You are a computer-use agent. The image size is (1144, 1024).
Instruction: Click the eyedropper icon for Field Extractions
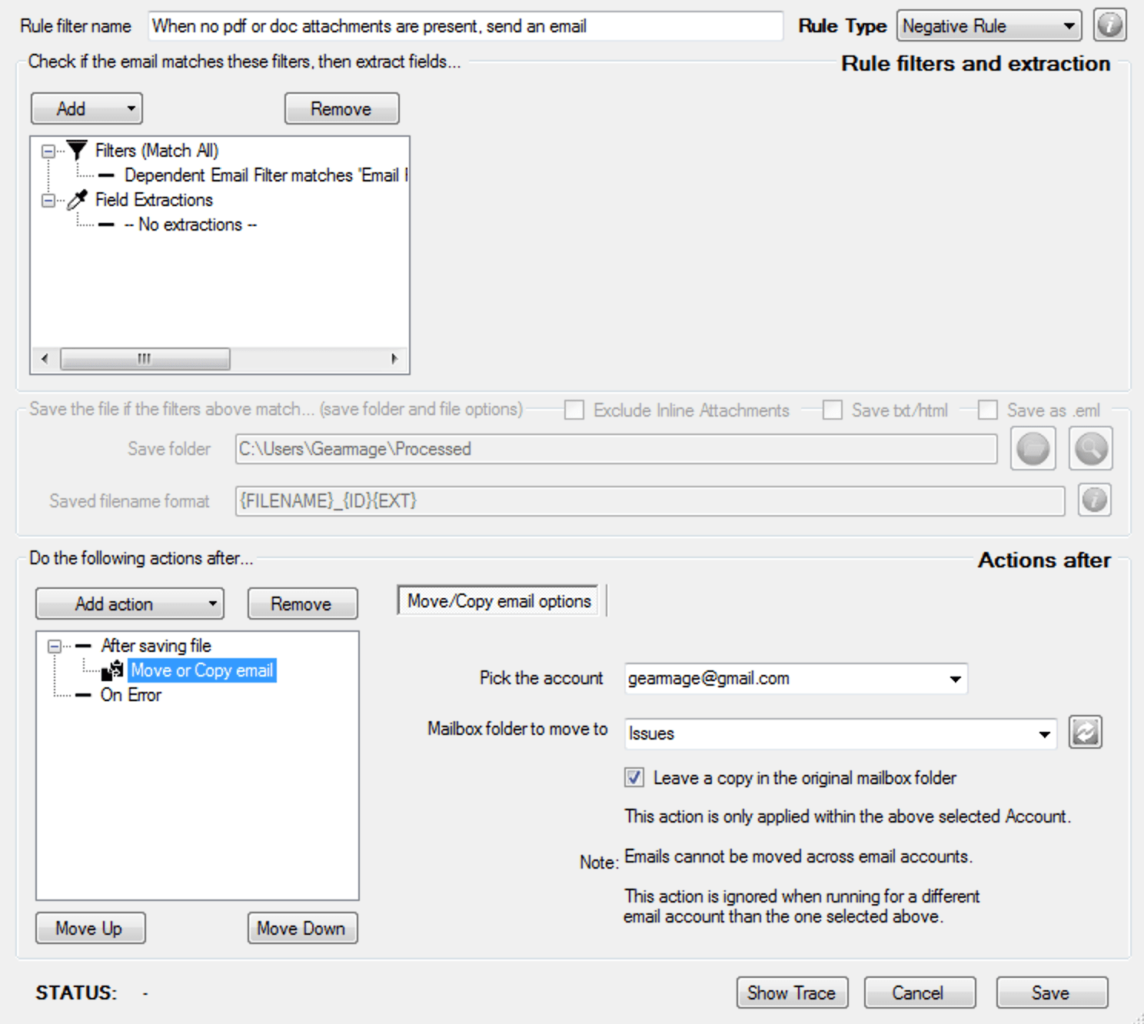pos(77,200)
